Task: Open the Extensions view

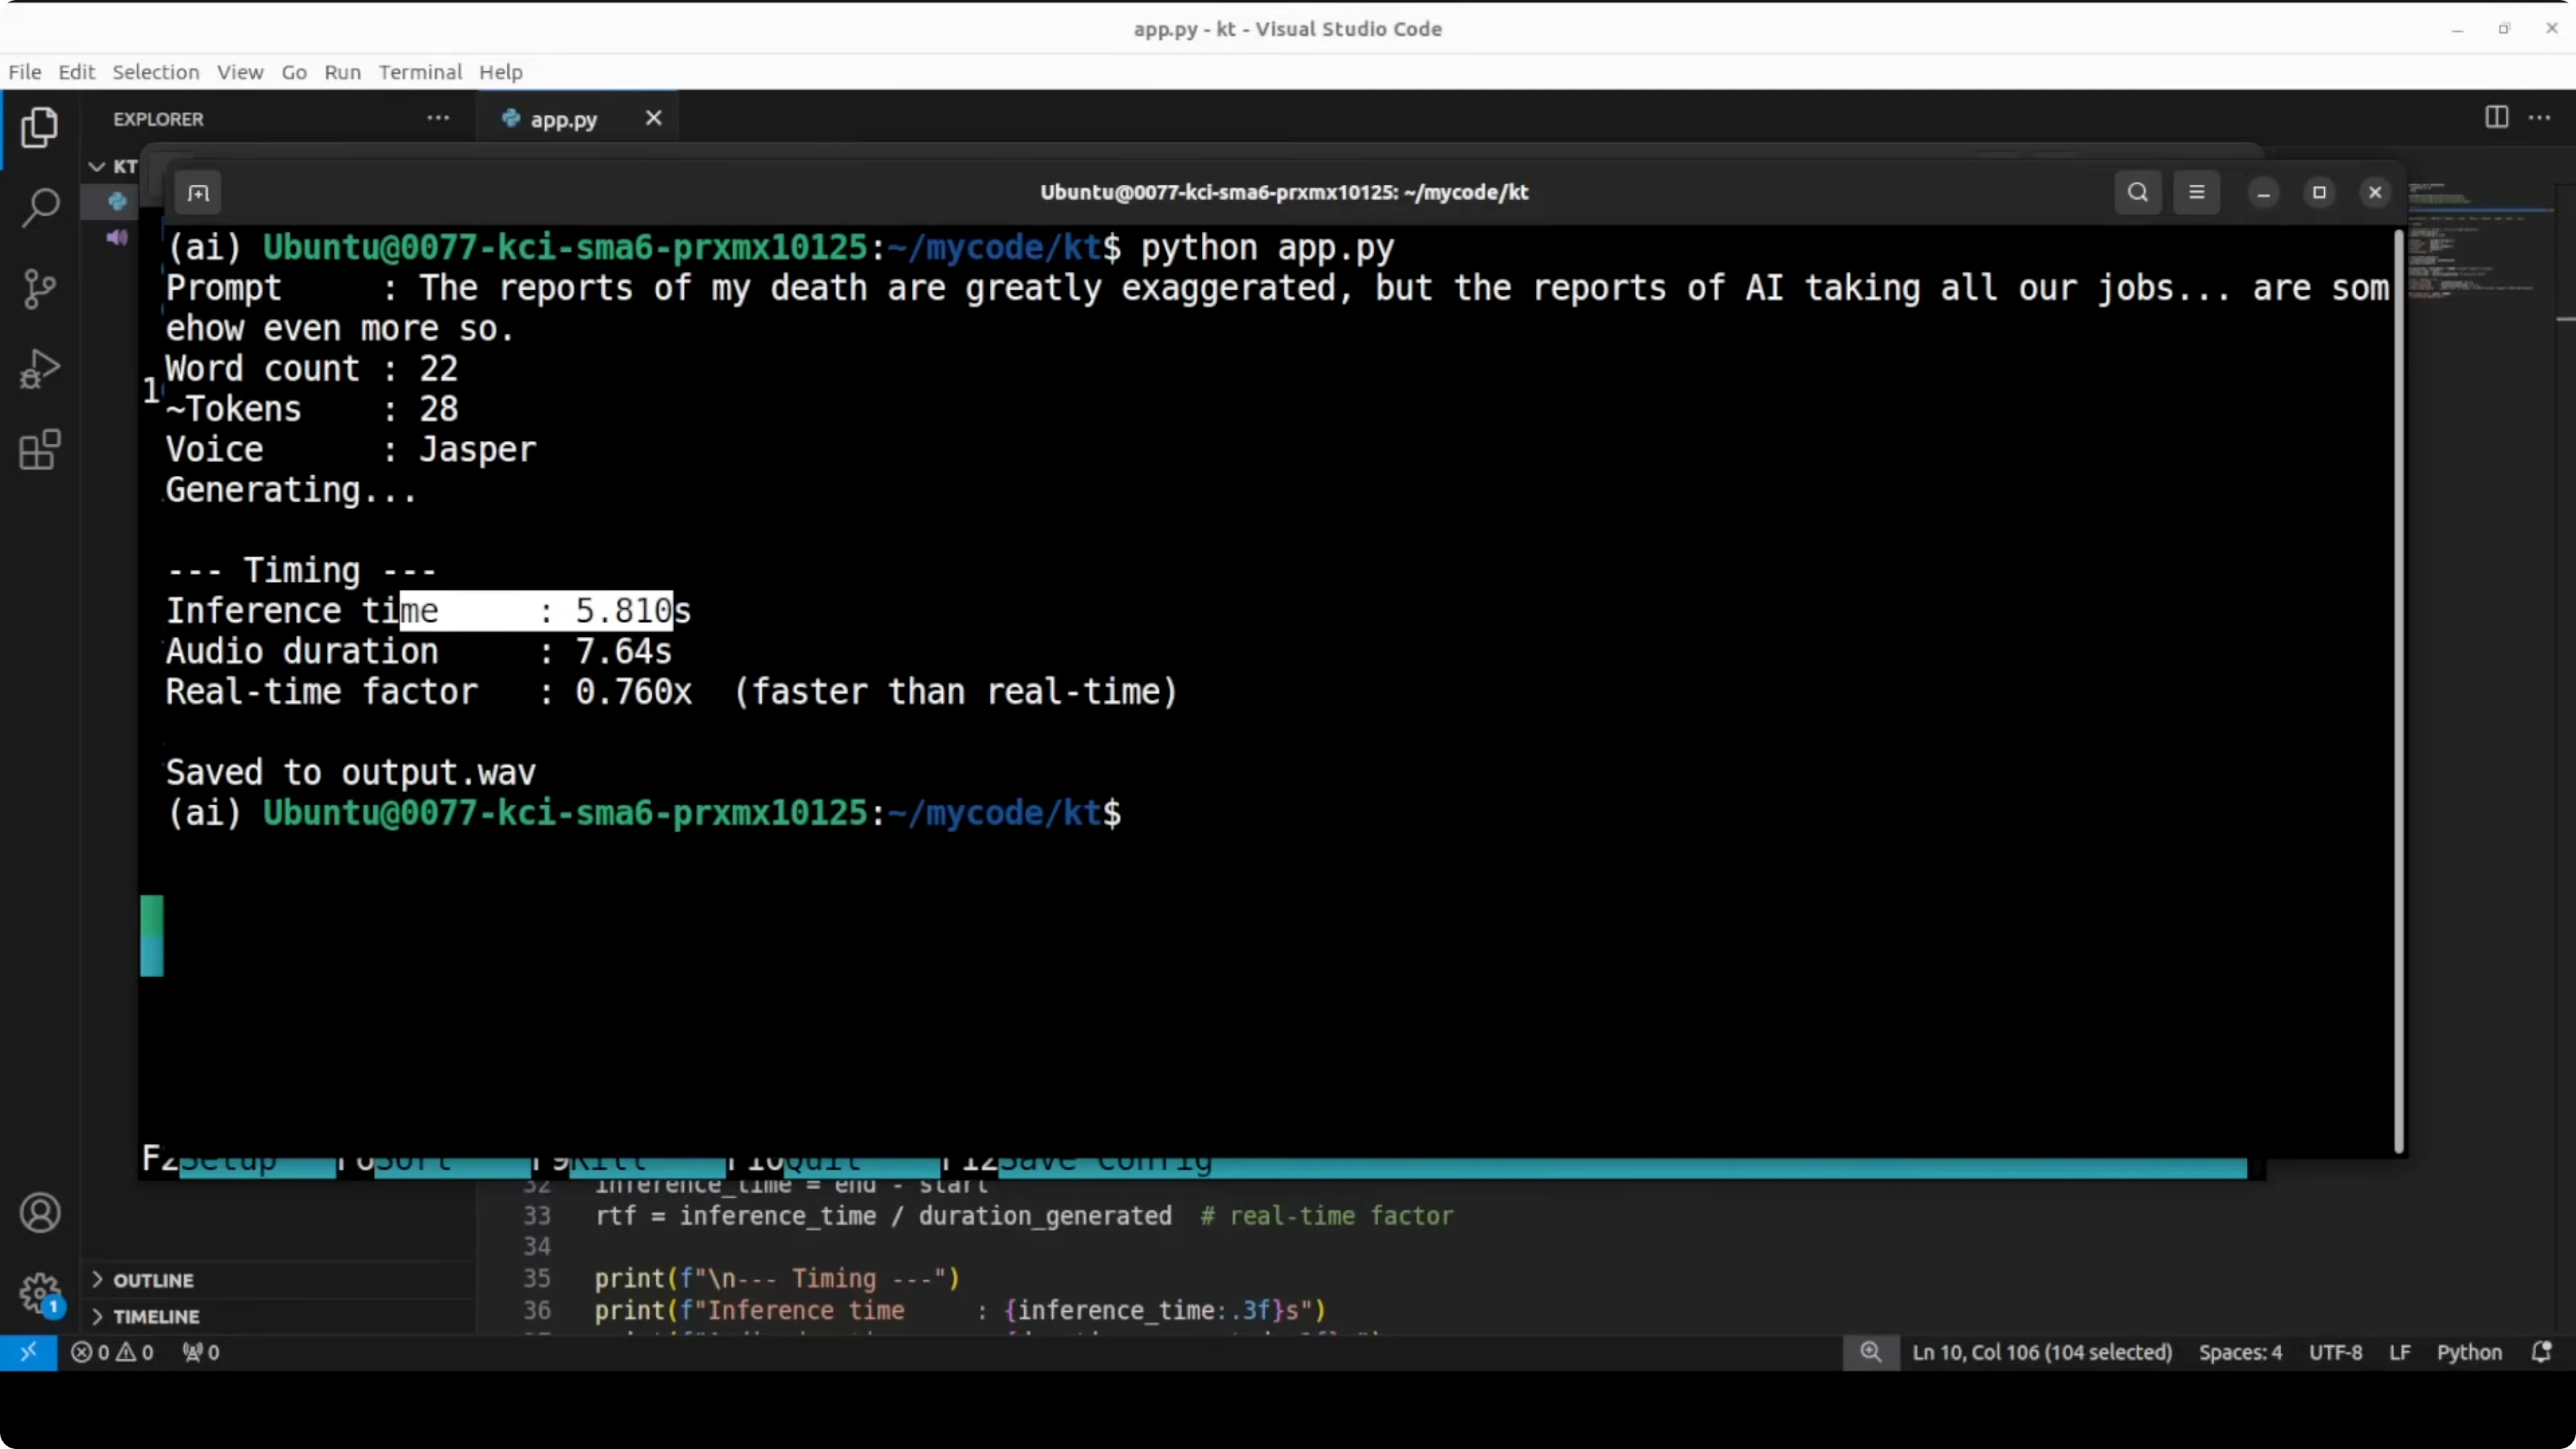Action: pyautogui.click(x=39, y=450)
